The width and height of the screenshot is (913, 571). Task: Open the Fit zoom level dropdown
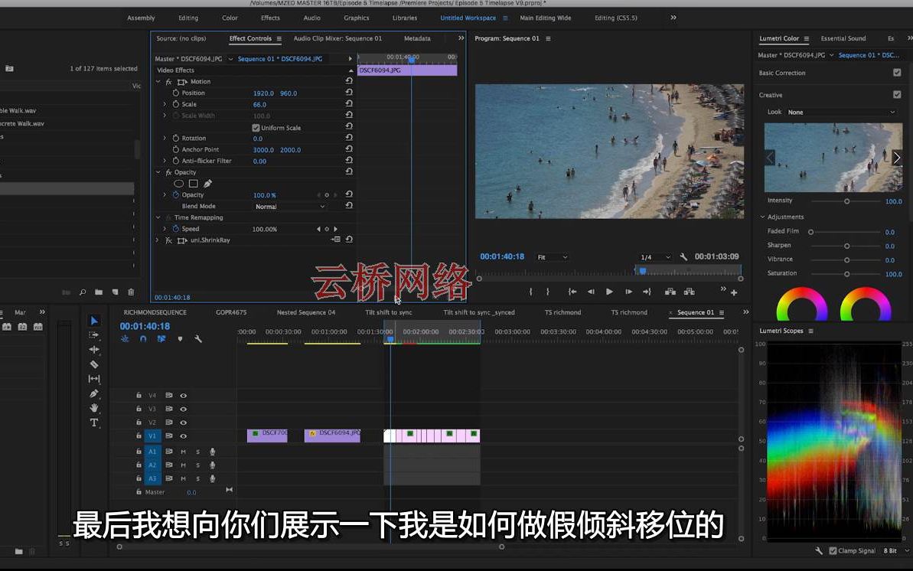click(553, 256)
